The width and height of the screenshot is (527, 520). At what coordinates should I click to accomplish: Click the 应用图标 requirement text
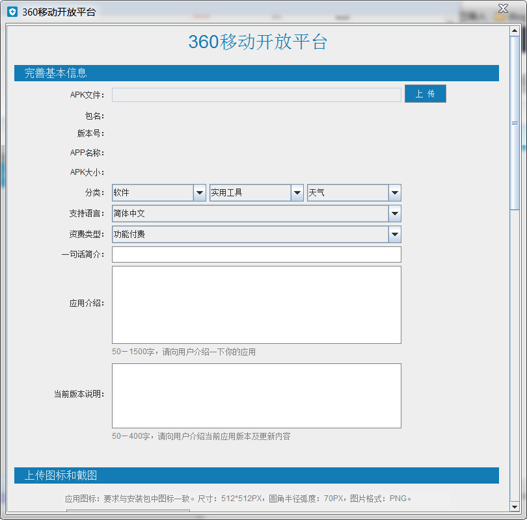pyautogui.click(x=238, y=499)
